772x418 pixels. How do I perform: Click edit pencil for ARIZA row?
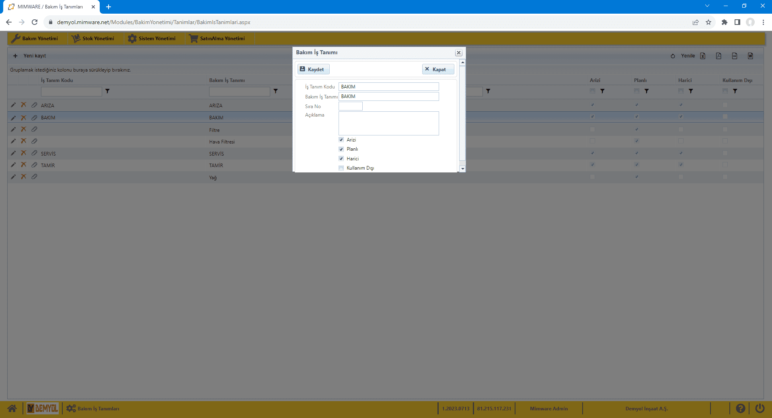(x=13, y=105)
